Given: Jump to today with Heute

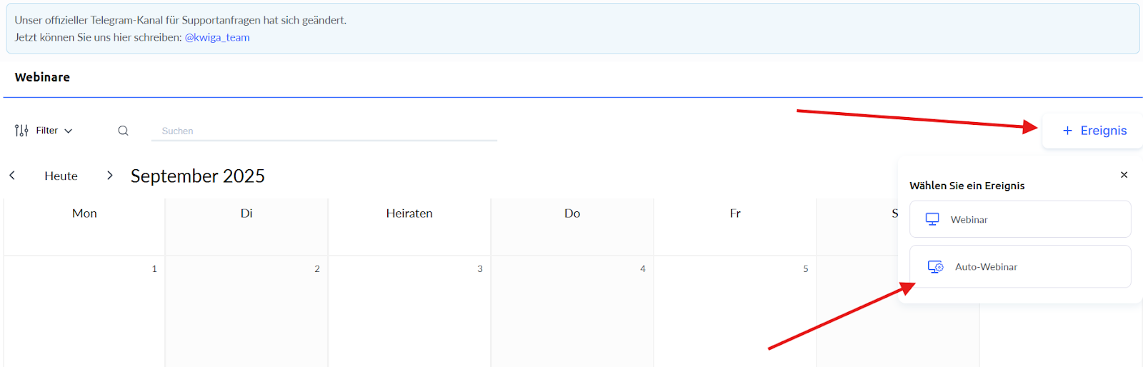Looking at the screenshot, I should point(61,176).
